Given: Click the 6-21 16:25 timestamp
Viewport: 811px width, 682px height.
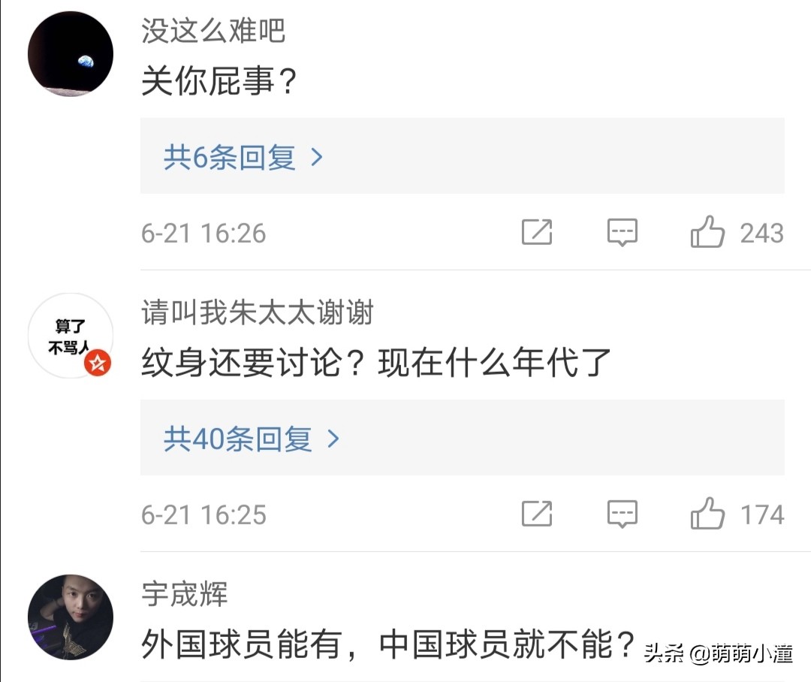Looking at the screenshot, I should coord(203,515).
